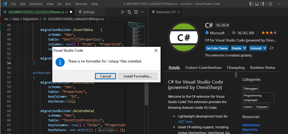The width and height of the screenshot is (288, 134).
Task: Select the Changelog tab
Action: [236, 68]
